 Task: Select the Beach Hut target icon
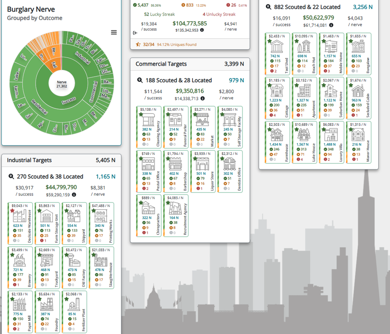pyautogui.click(x=304, y=46)
